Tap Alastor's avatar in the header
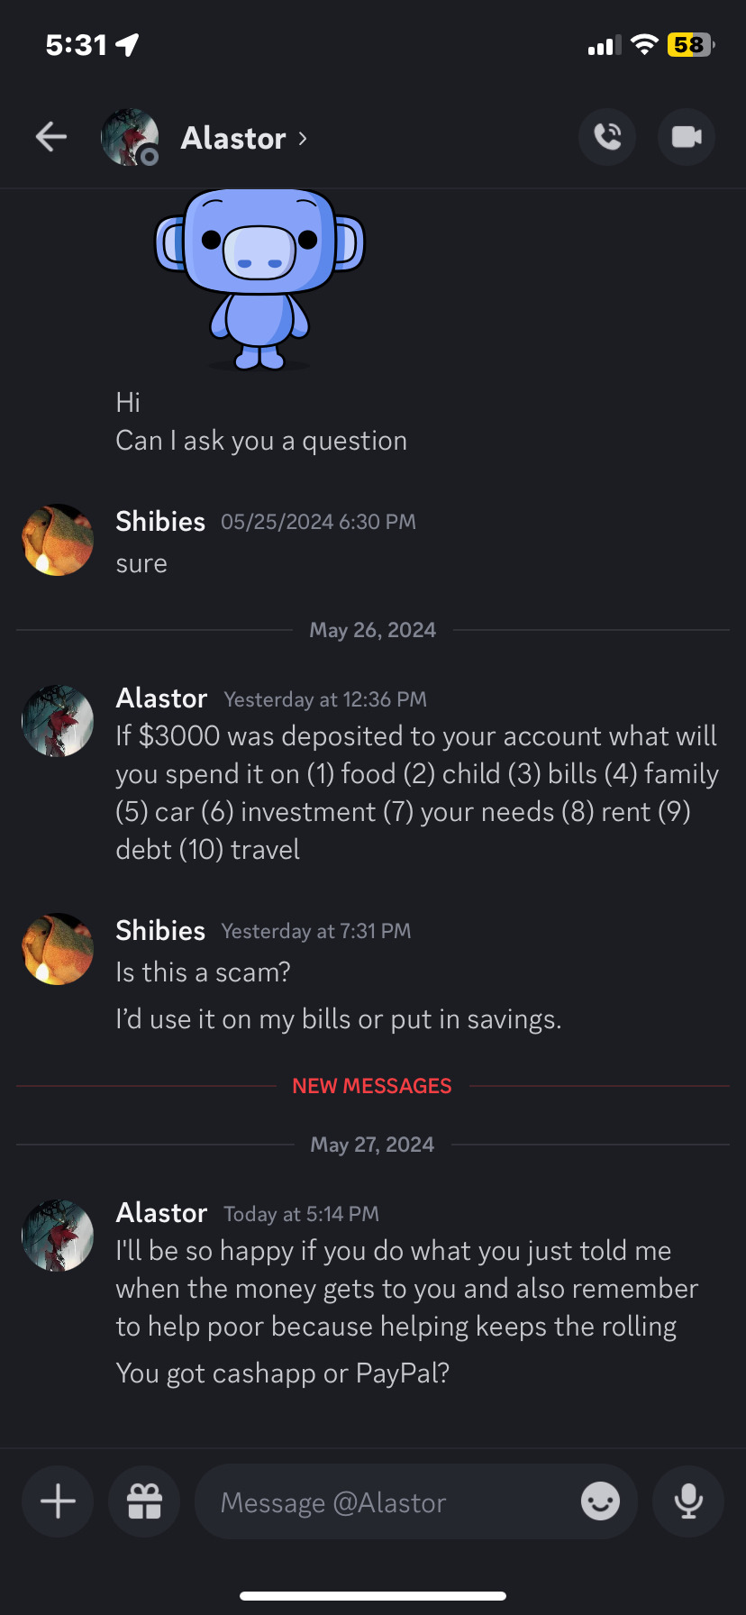 [x=130, y=137]
